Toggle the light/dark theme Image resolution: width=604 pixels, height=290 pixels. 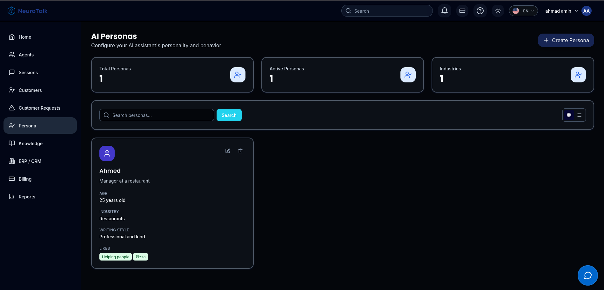[x=498, y=11]
